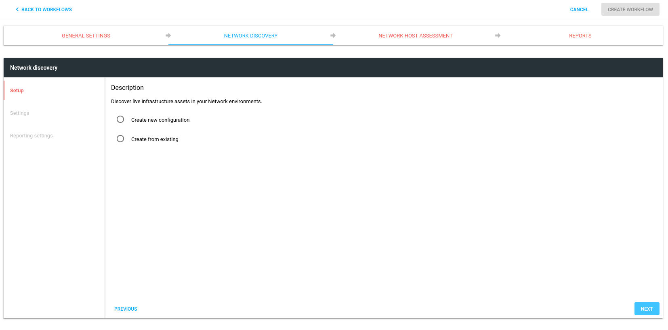The height and width of the screenshot is (330, 668).
Task: Open the Reports step tab
Action: pyautogui.click(x=580, y=36)
